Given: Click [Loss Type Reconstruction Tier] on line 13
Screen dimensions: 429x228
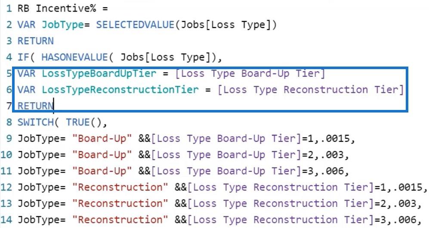Looking at the screenshot, I should click(281, 204).
